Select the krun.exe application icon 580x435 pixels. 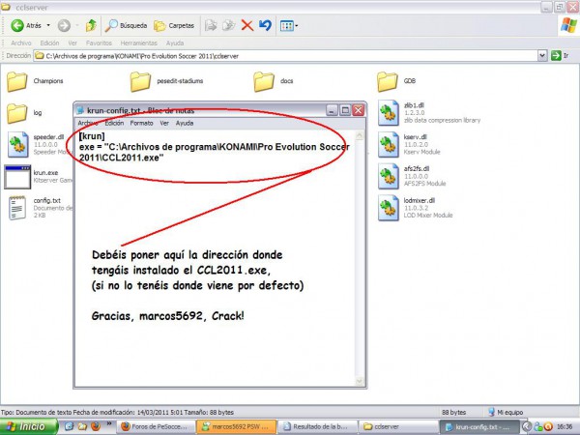point(17,177)
